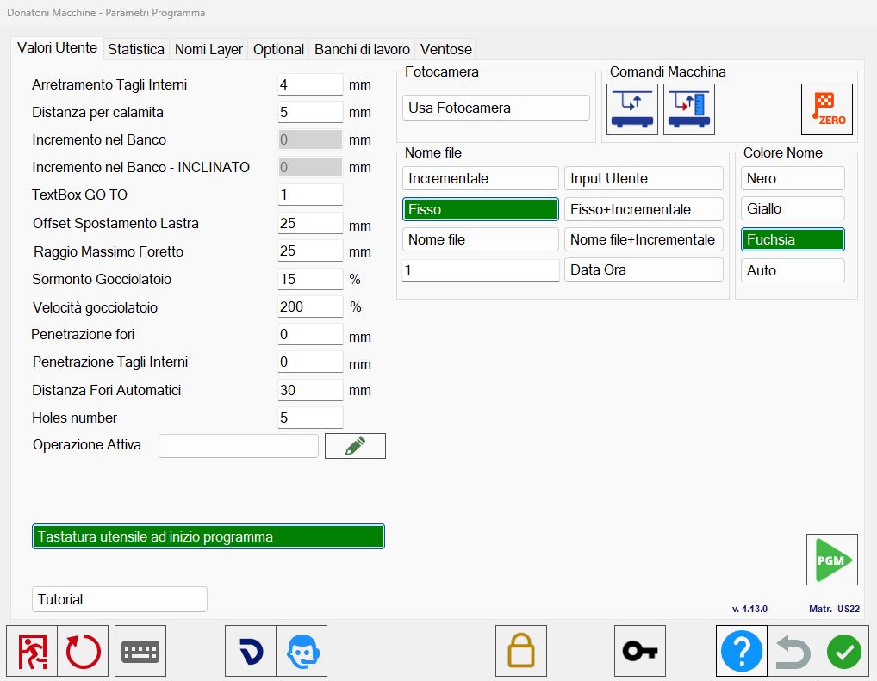
Task: Pick Fuchsia as name color
Action: click(x=793, y=239)
